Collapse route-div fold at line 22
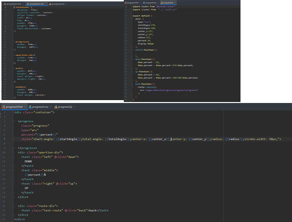292x222 pixels. 13,206
